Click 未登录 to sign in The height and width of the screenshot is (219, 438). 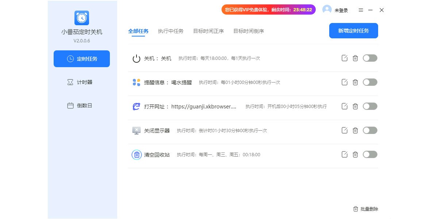340,10
